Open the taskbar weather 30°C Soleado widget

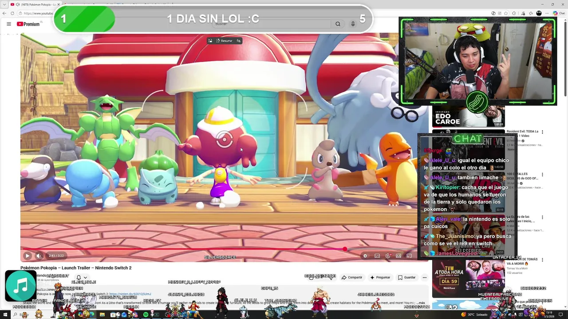(x=475, y=315)
